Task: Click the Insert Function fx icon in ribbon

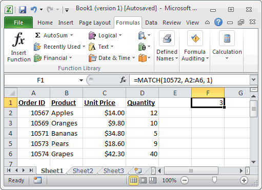Action: point(18,39)
